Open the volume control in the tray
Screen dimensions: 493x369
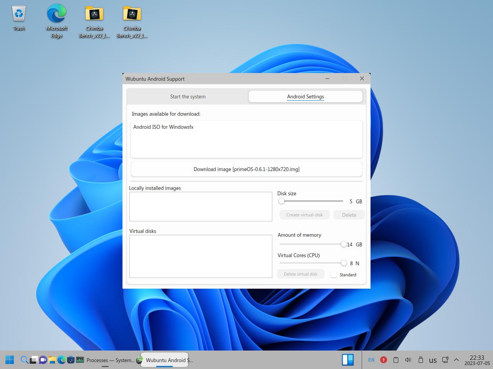[x=408, y=360]
